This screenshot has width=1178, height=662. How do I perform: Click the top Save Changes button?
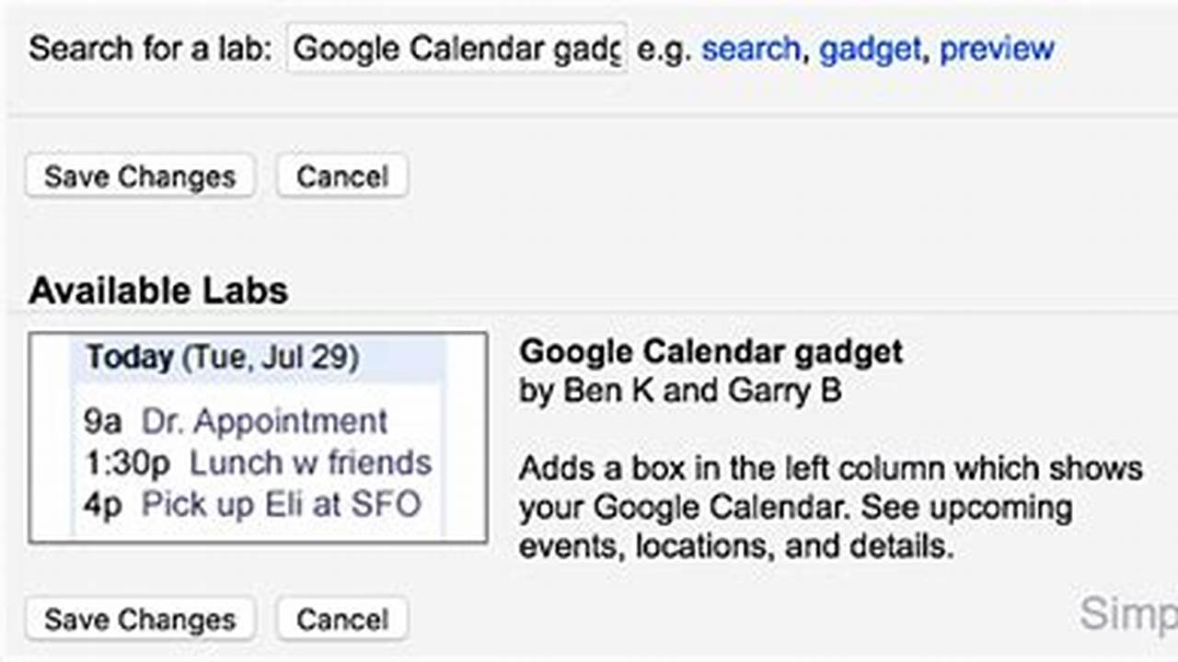pyautogui.click(x=140, y=176)
